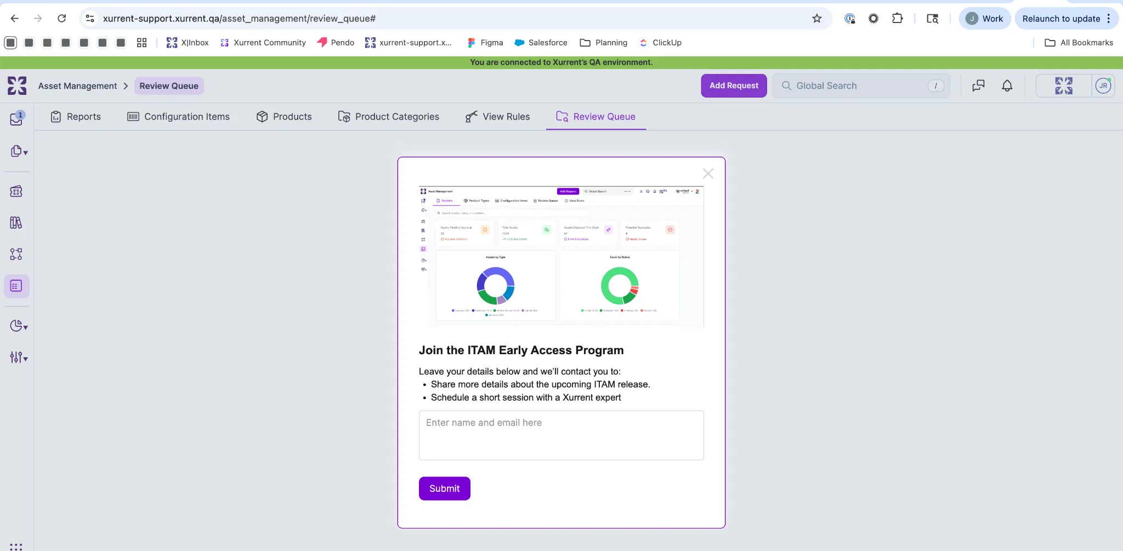Click the Asset Management breadcrumb

click(77, 86)
